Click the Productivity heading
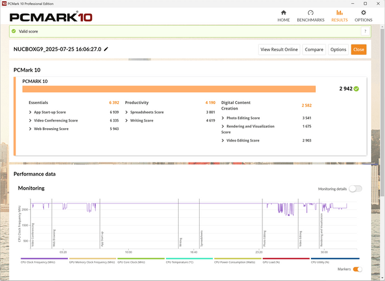The height and width of the screenshot is (281, 385). point(137,103)
